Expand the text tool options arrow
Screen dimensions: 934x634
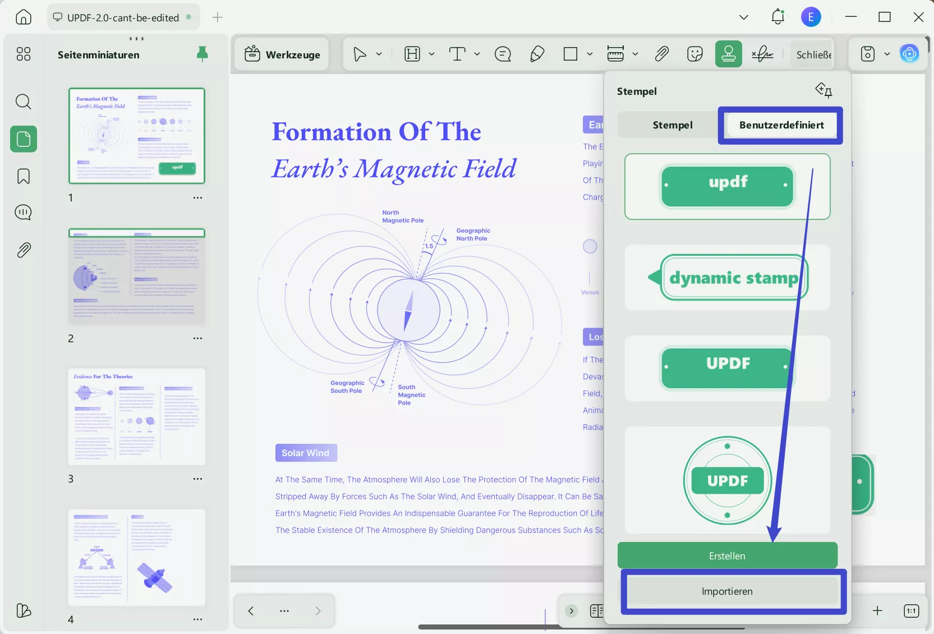coord(477,54)
